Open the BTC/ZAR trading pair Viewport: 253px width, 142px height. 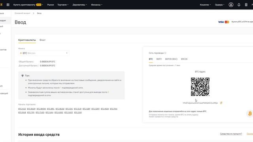(78, 112)
